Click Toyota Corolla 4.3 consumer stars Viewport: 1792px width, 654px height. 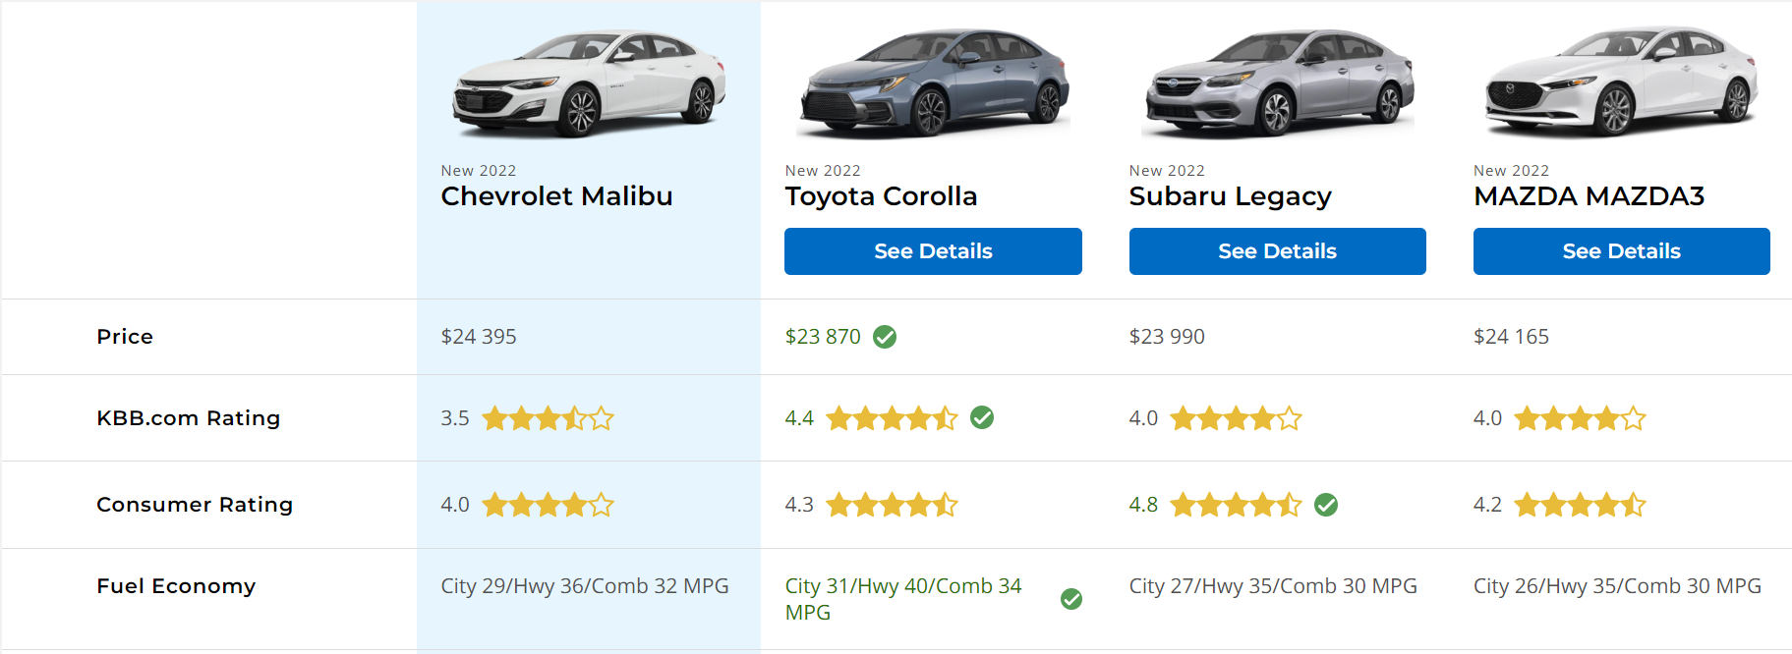point(892,505)
